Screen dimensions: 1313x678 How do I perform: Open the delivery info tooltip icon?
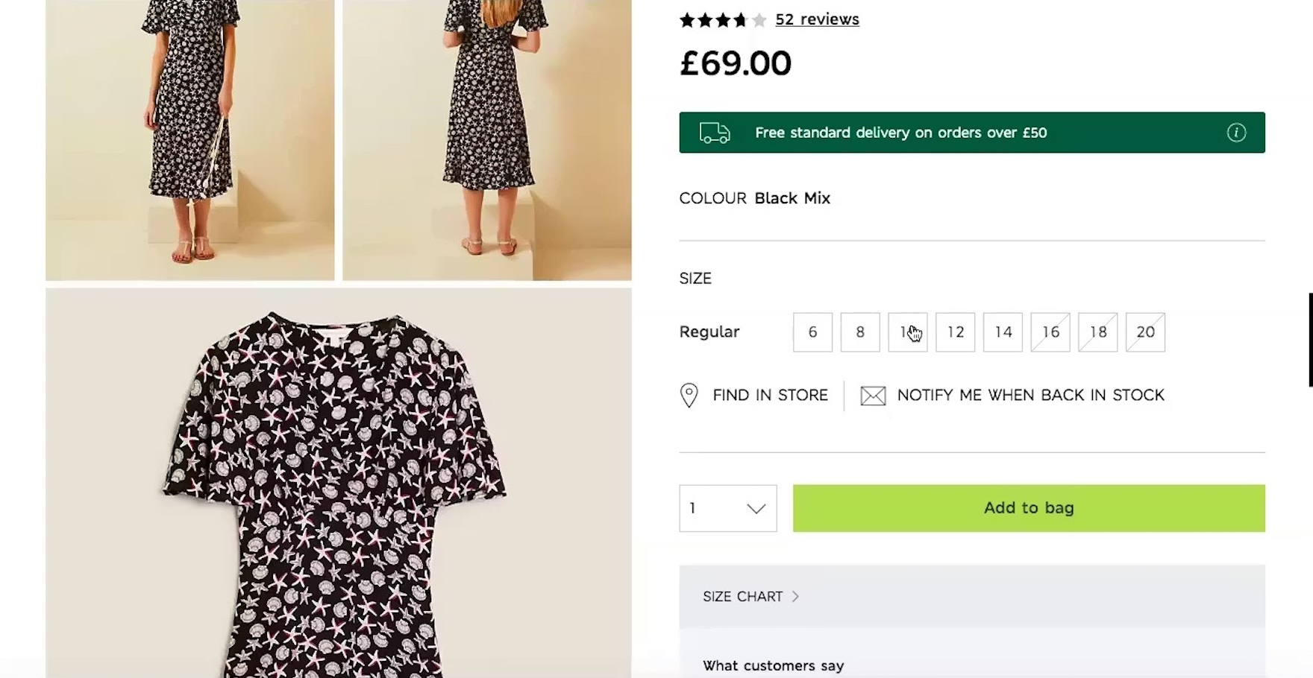(x=1235, y=133)
